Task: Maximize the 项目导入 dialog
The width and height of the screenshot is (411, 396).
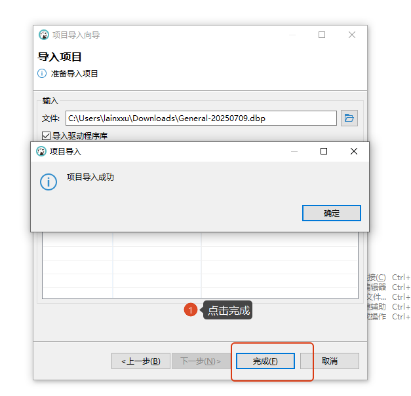Action: coord(324,151)
